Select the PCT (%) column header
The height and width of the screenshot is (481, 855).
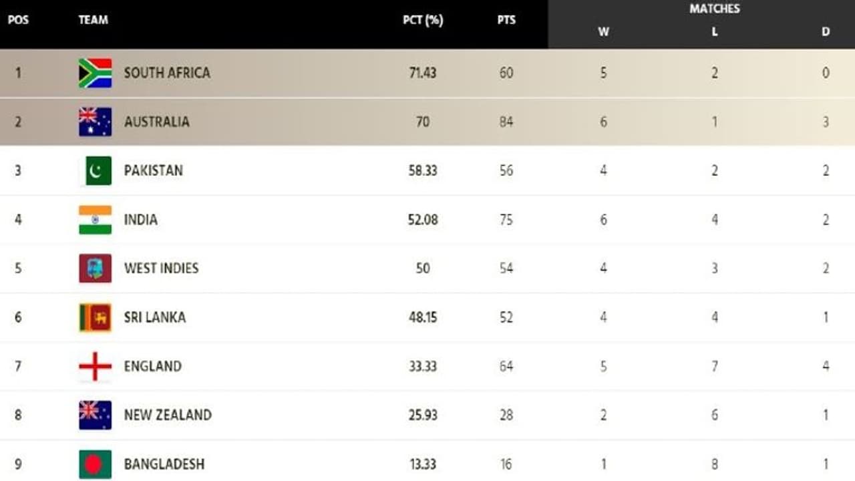[x=423, y=20]
